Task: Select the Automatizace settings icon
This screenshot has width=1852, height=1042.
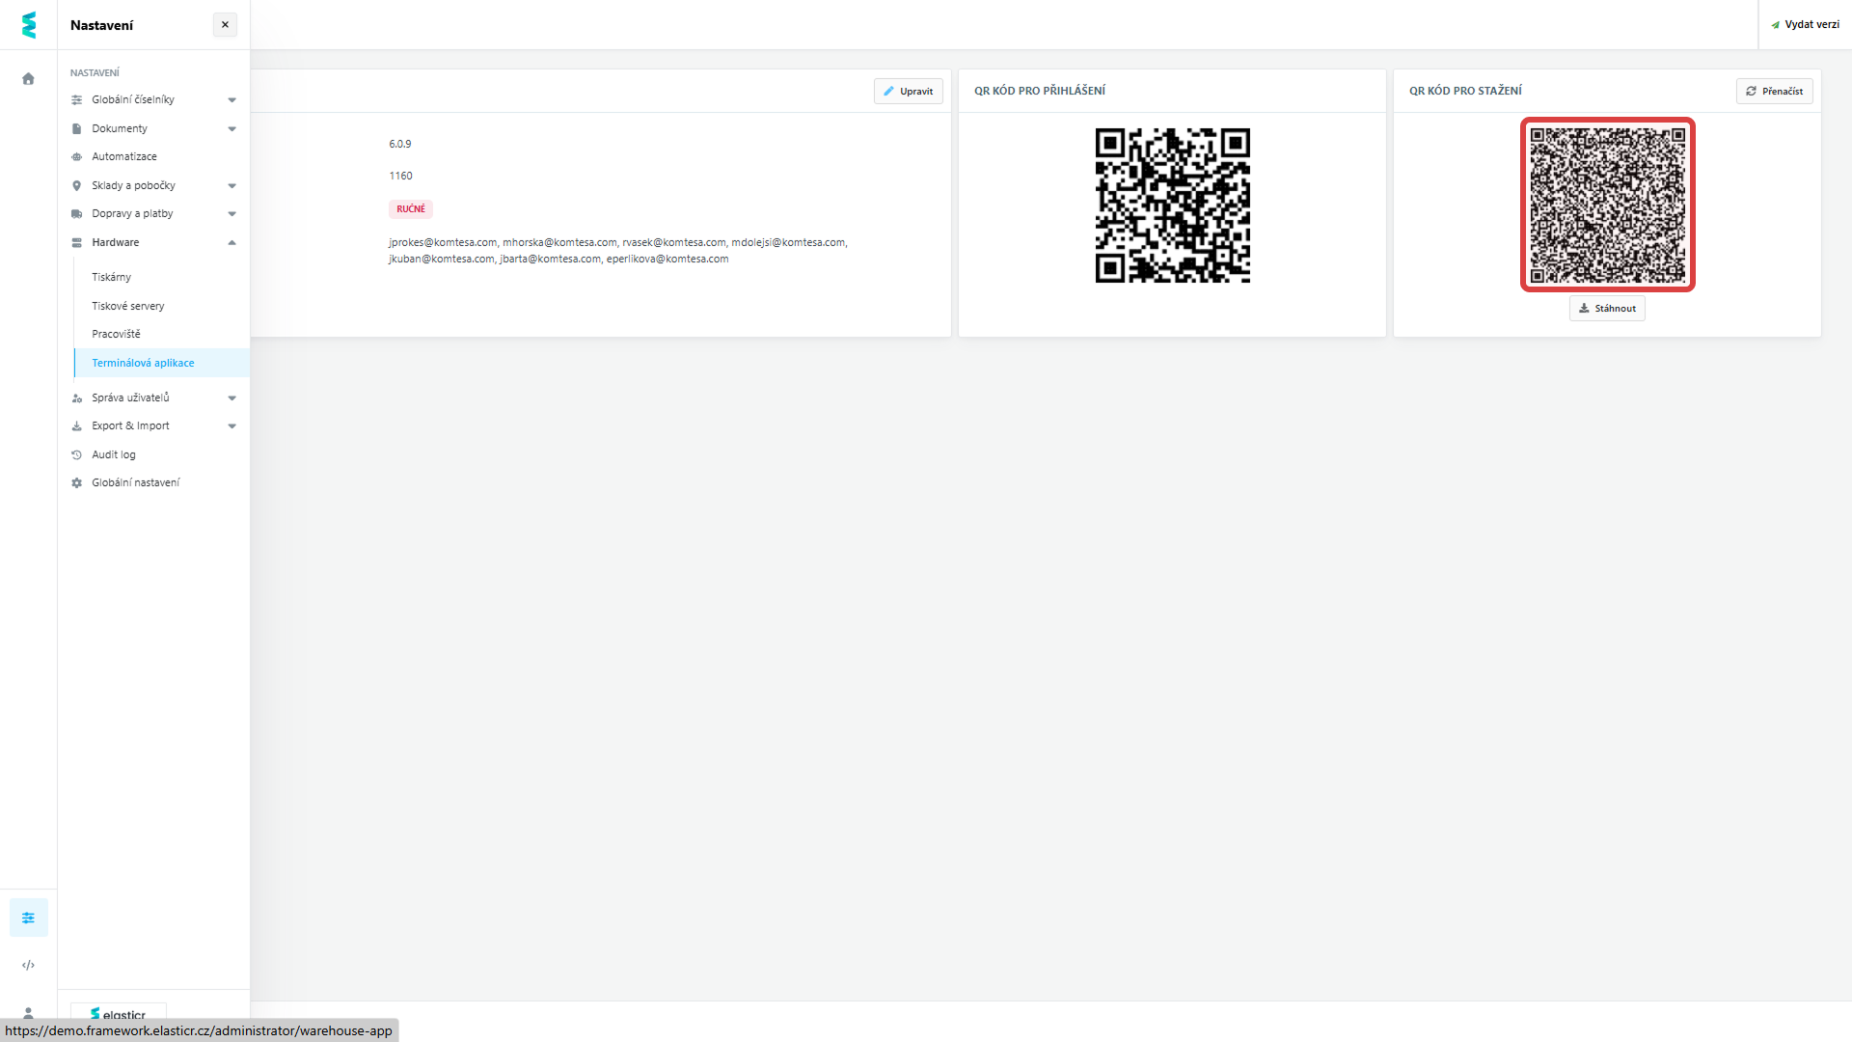Action: pos(76,156)
